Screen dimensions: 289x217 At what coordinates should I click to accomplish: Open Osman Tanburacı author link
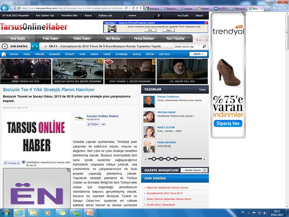click(x=168, y=97)
